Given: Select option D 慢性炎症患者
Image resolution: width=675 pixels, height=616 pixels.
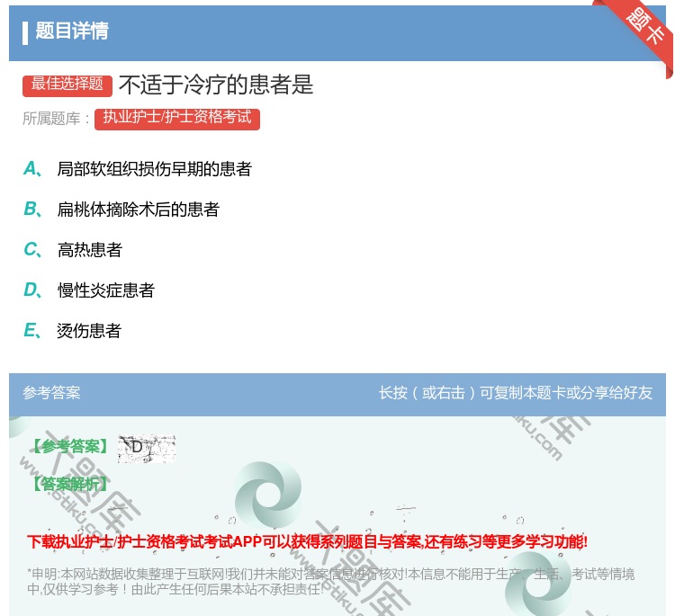Looking at the screenshot, I should [89, 290].
